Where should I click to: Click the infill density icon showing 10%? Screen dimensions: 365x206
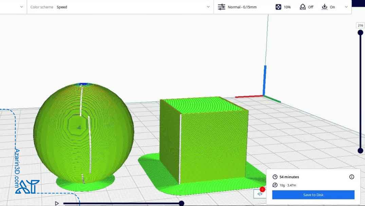[x=278, y=7]
